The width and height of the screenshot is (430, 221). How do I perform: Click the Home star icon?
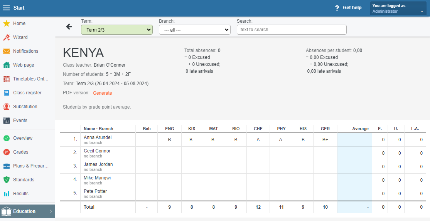tap(7, 23)
